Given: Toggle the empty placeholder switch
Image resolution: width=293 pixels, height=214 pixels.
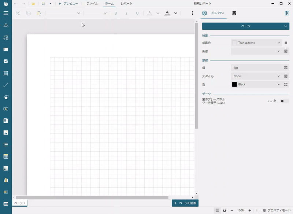Looking at the screenshot, I should coord(284,101).
